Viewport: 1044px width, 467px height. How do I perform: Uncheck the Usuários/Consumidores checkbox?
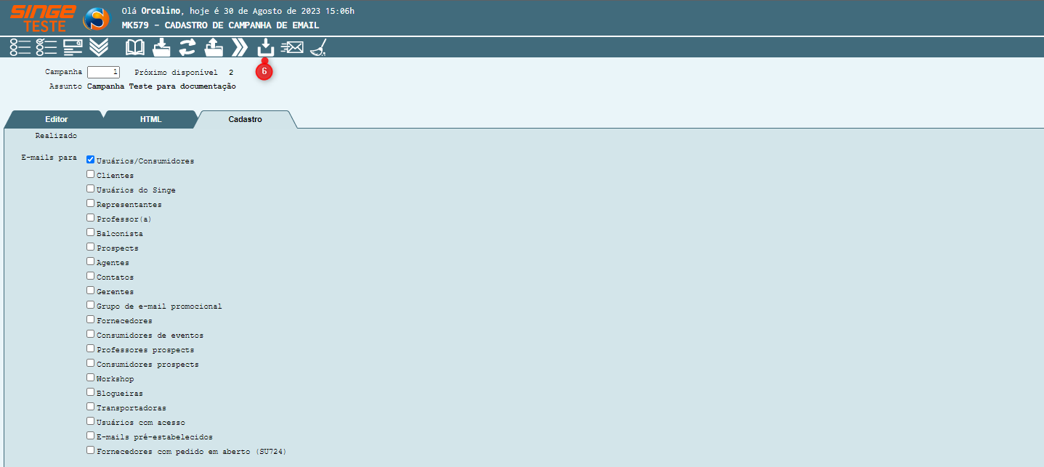tap(91, 160)
